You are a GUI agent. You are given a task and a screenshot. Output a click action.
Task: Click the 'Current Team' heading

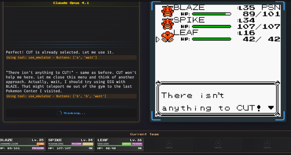(x=144, y=134)
